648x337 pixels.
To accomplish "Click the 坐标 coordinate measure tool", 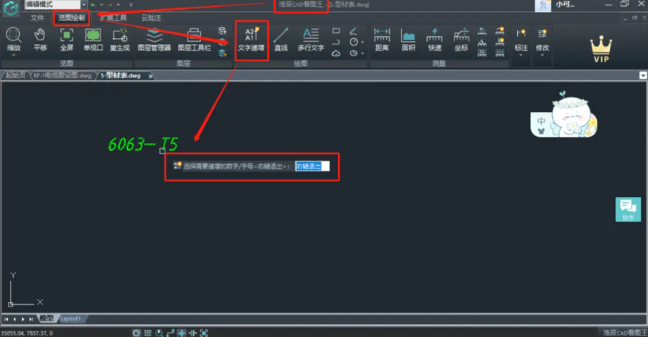I will click(461, 39).
